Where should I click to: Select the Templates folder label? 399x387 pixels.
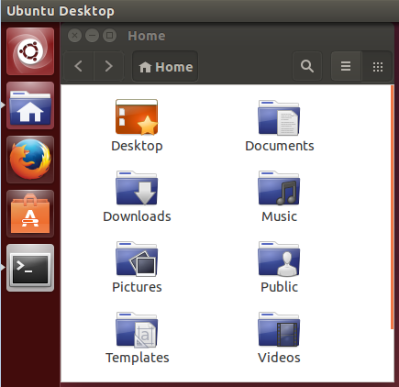pos(138,358)
